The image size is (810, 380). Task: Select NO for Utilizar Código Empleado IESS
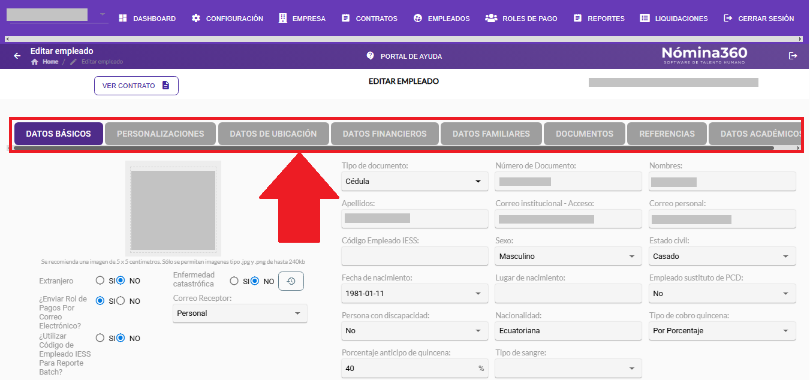[121, 338]
